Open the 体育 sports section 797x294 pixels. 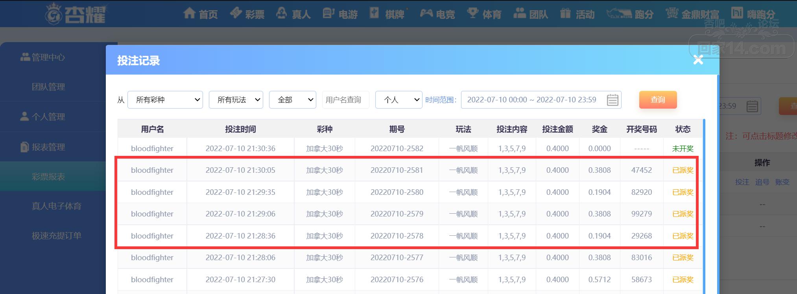[x=484, y=14]
